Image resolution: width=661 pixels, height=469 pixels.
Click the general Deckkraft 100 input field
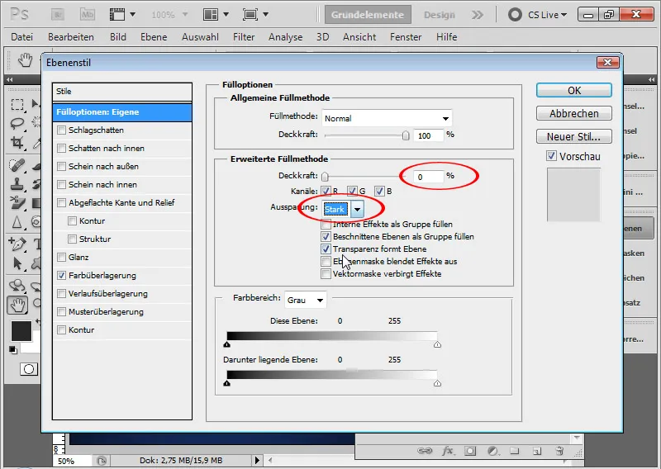[429, 135]
